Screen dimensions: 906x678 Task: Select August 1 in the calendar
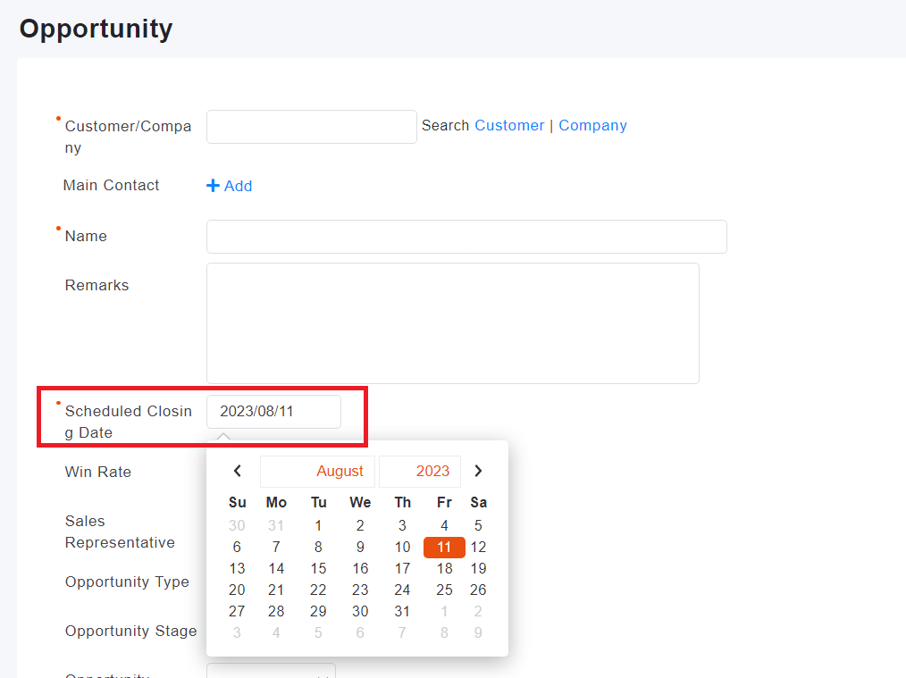[x=318, y=525]
